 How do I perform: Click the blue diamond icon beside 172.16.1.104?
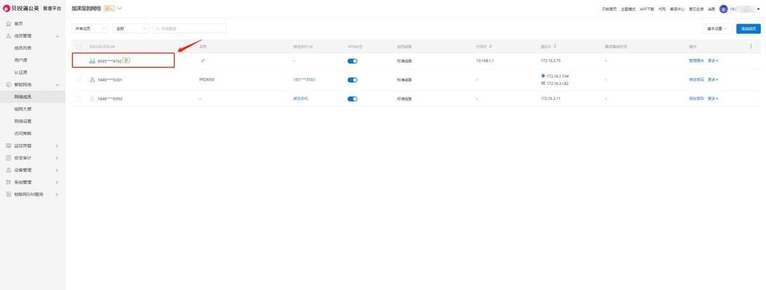[x=543, y=75]
